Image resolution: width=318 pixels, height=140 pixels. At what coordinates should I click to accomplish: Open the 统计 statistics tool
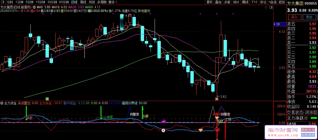(236, 2)
